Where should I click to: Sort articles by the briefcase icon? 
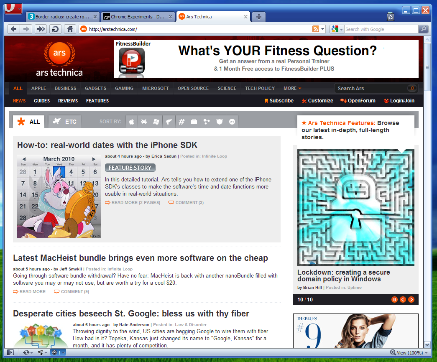click(x=194, y=122)
